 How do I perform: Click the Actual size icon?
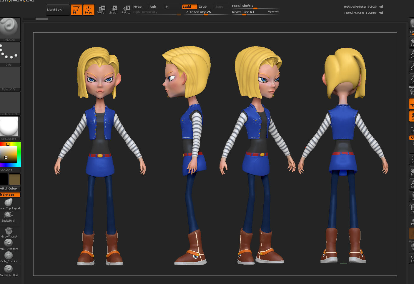[412, 66]
